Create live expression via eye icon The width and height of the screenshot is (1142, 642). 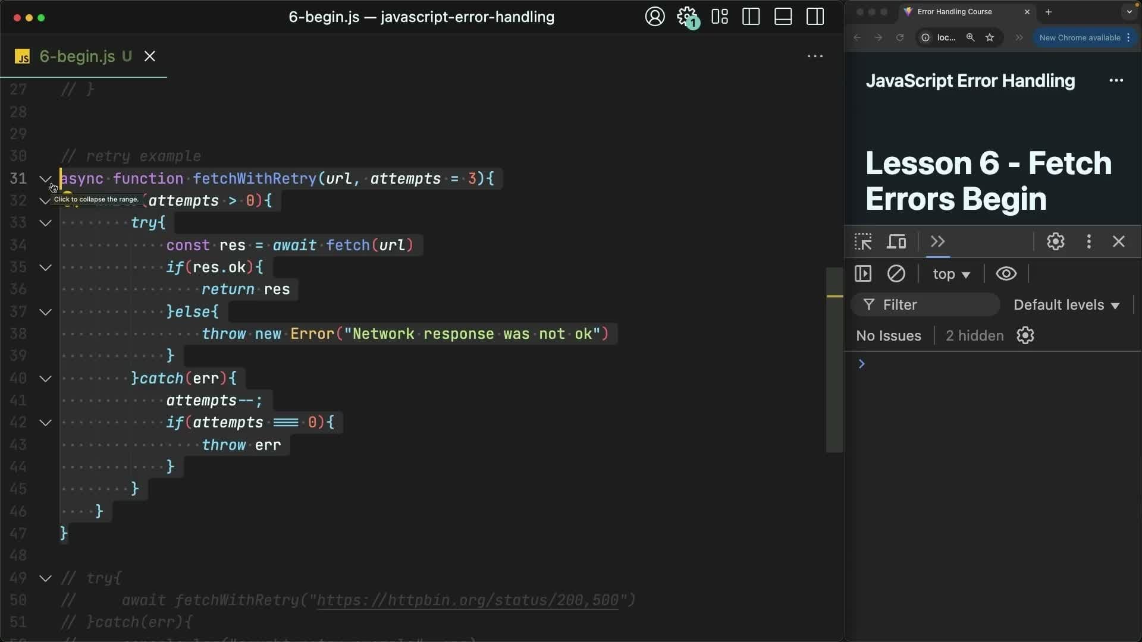tap(1006, 273)
